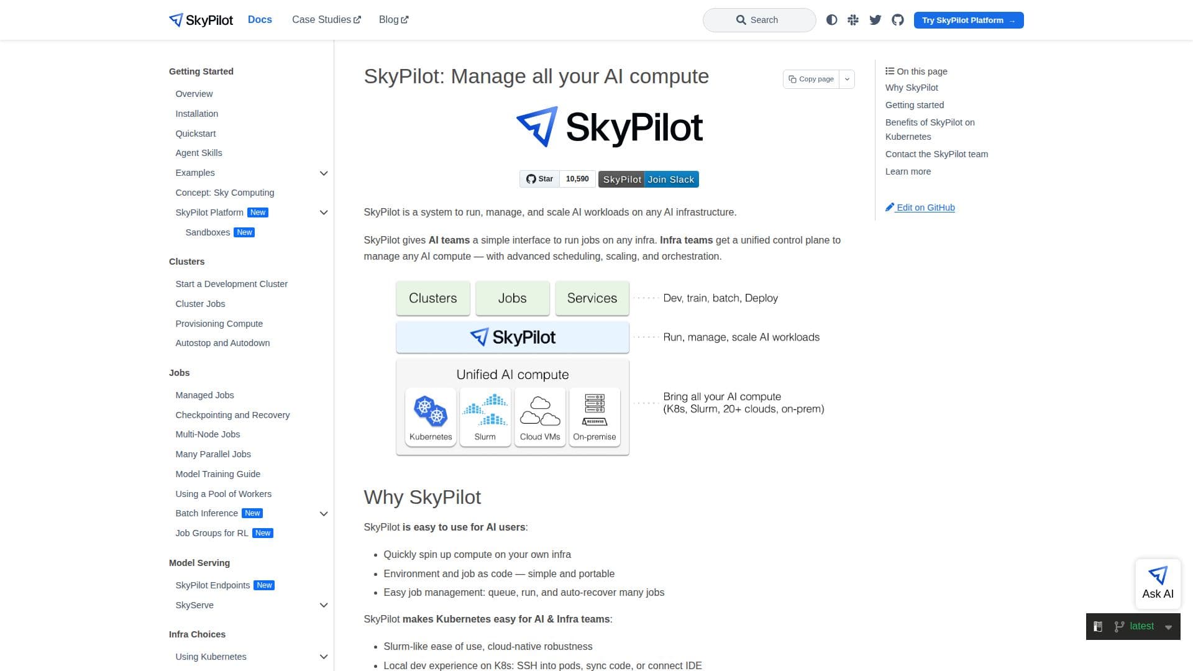This screenshot has width=1193, height=671.
Task: Open the SkyPilot Endpoints page
Action: pos(213,585)
